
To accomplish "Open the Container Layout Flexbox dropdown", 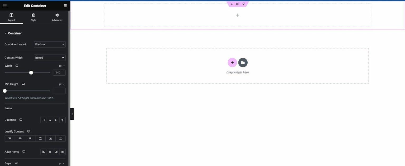I will coord(50,44).
